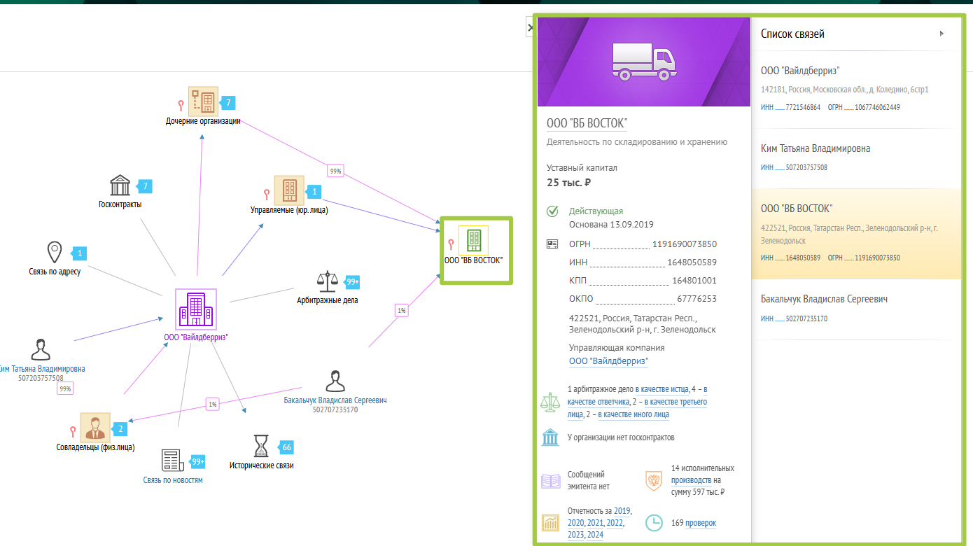
Task: Select highlighted ООО "ВБ ВОСТОК" list entry
Action: 856,234
